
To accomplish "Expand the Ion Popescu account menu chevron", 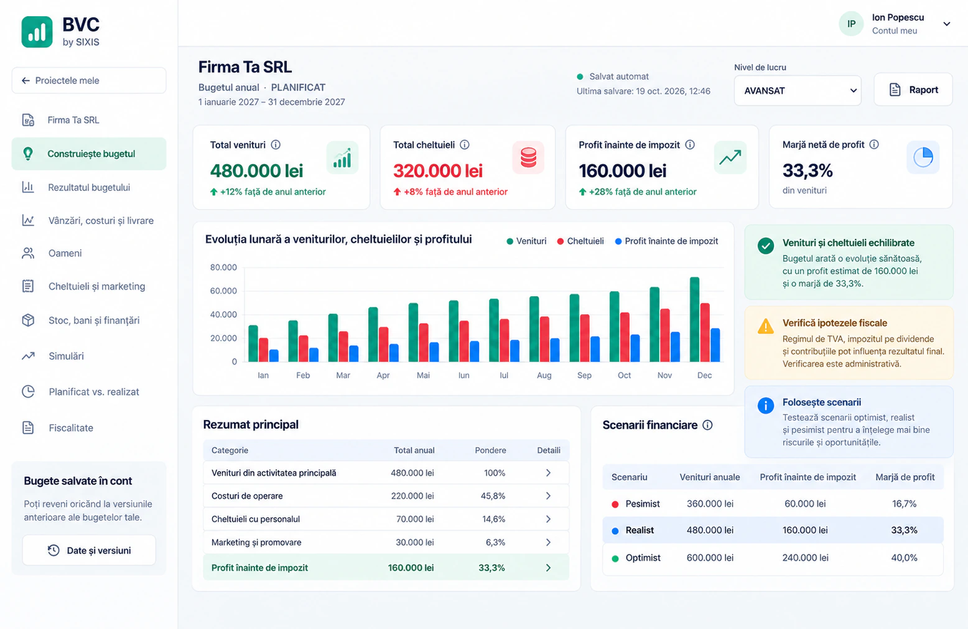I will [947, 24].
